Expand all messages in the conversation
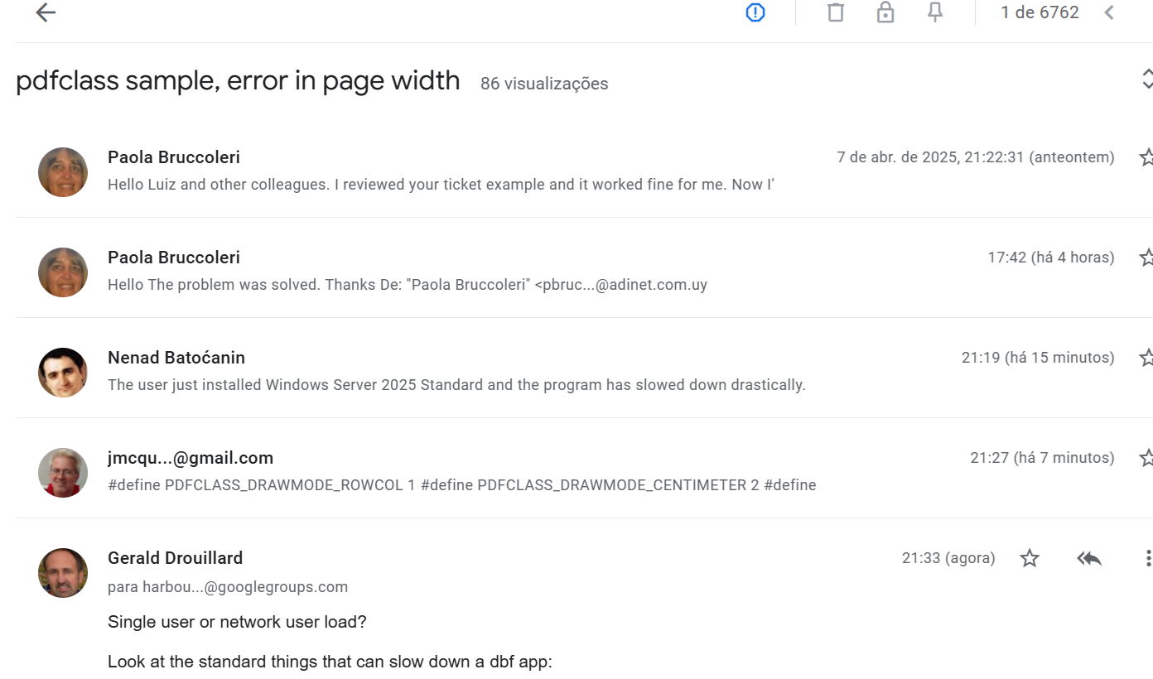The width and height of the screenshot is (1153, 679). coord(1146,79)
